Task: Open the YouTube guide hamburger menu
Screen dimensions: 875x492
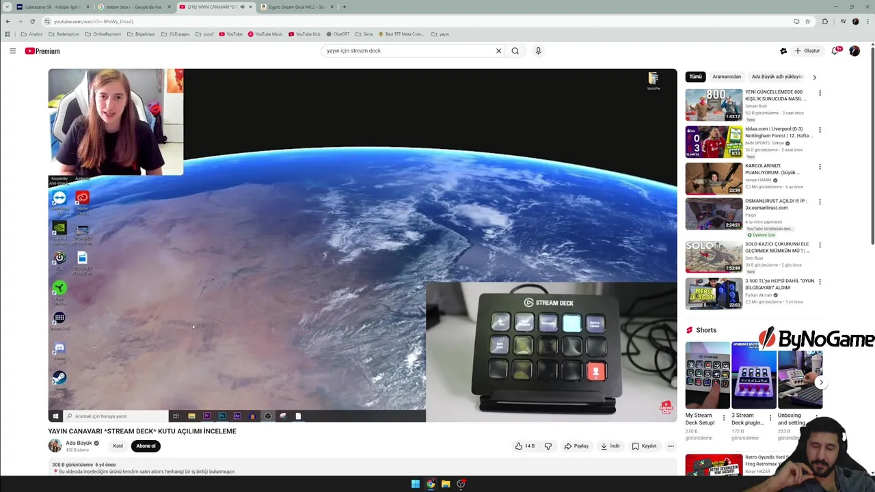Action: (12, 51)
